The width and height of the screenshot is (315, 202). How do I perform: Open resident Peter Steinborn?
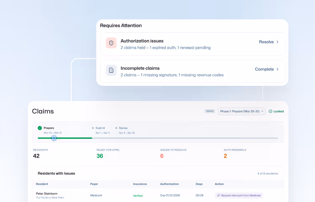(47, 194)
